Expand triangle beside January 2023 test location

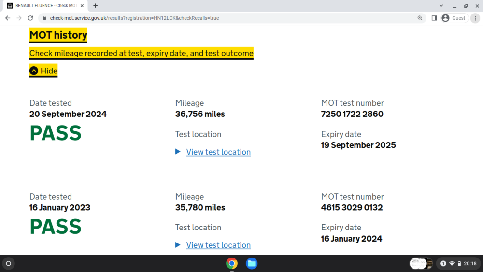(178, 245)
